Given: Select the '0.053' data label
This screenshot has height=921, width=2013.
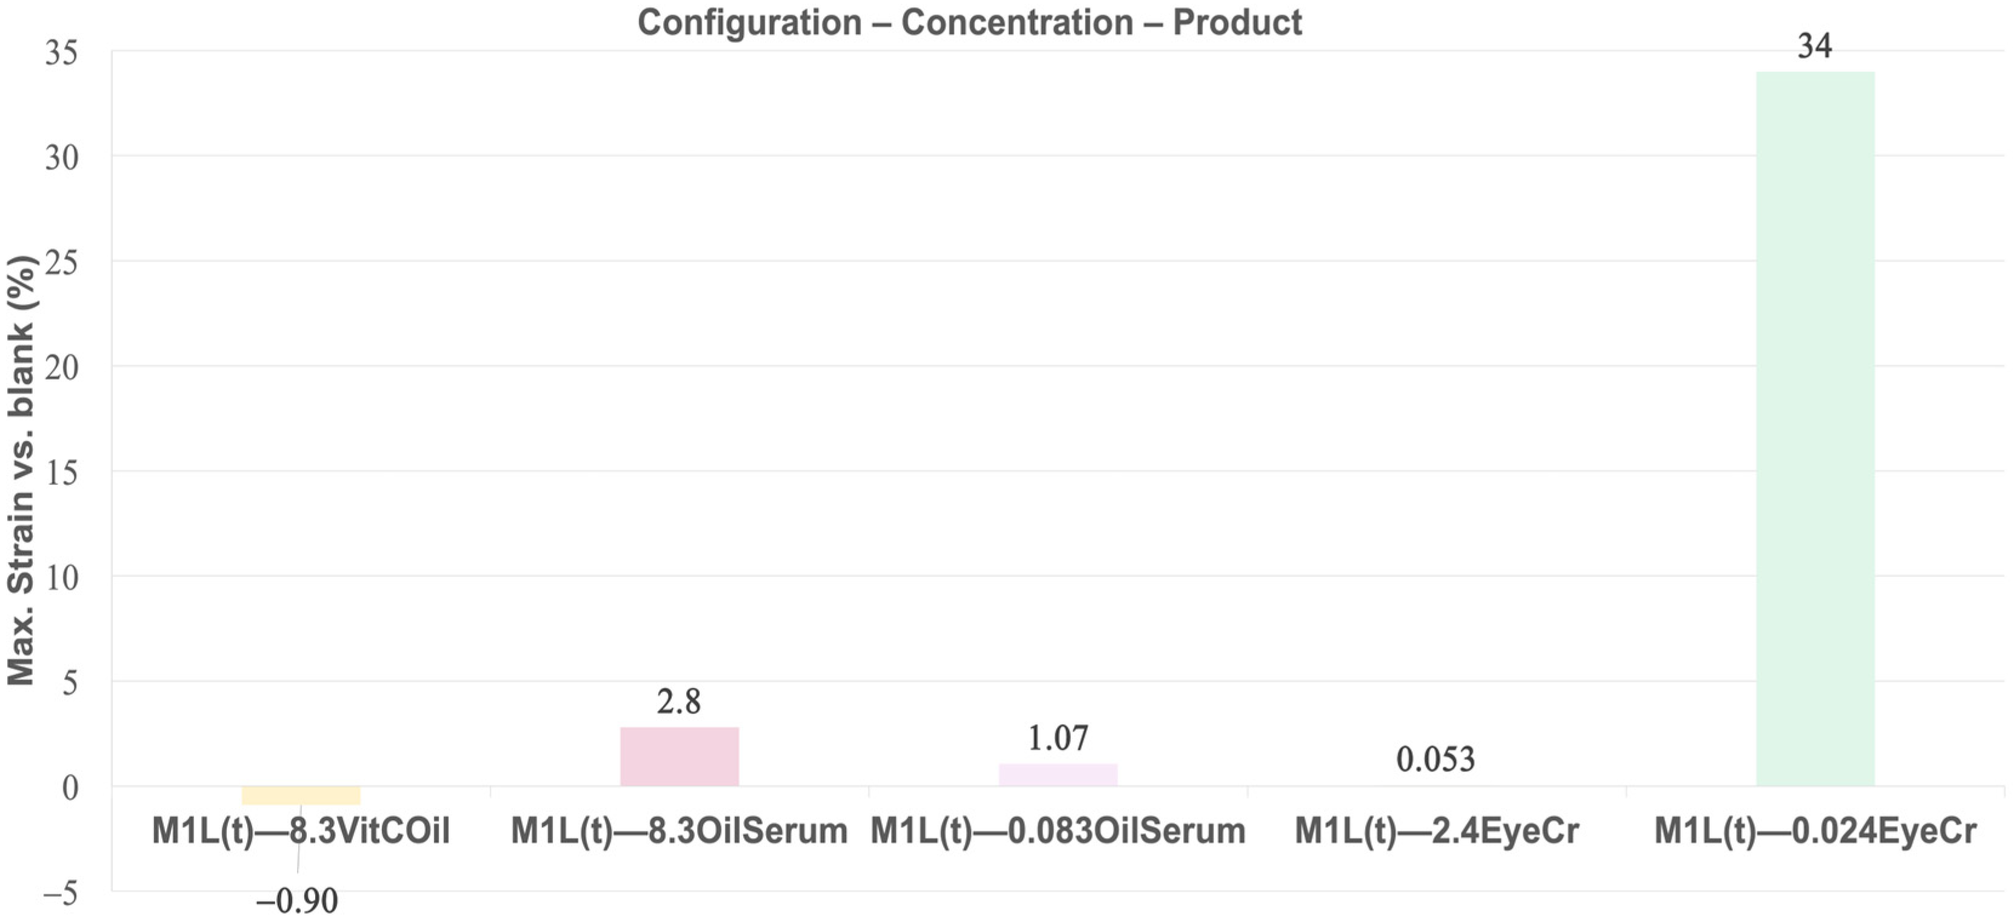Looking at the screenshot, I should point(1435,759).
